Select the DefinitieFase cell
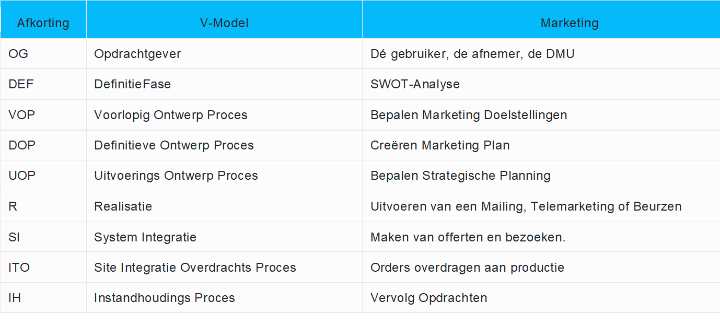 coord(132,84)
